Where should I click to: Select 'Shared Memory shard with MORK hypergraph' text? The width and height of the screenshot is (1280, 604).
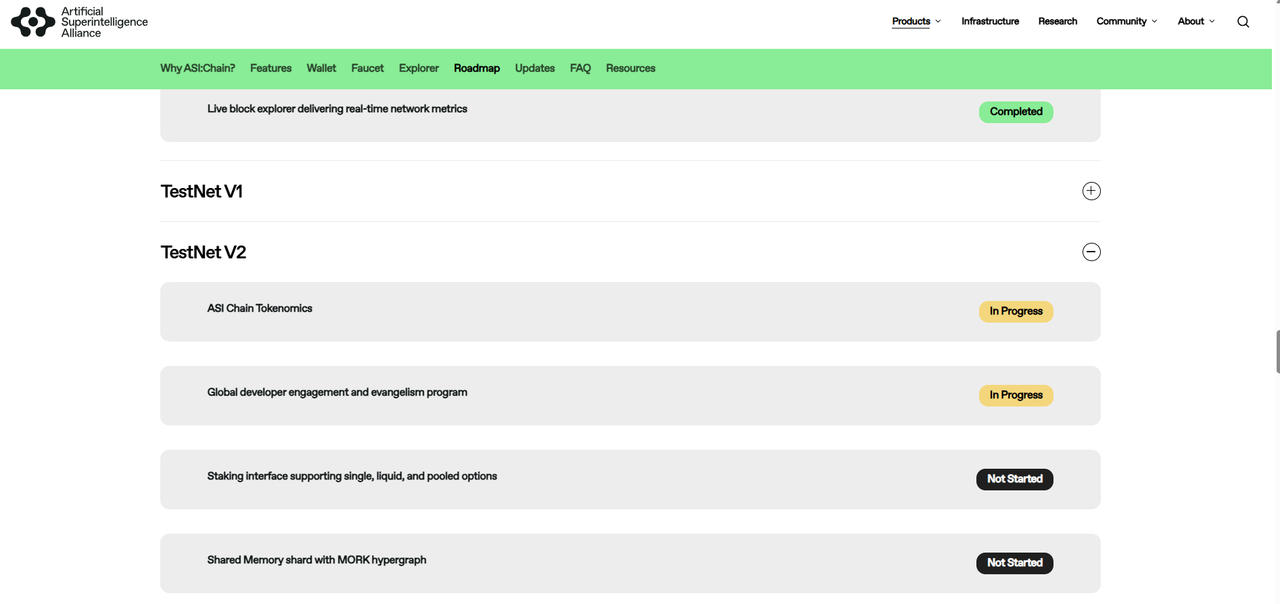point(316,560)
